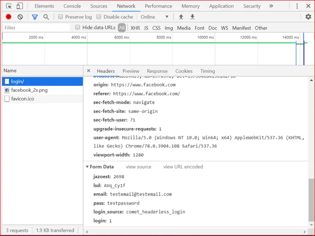Select the login/ request row

click(42, 81)
